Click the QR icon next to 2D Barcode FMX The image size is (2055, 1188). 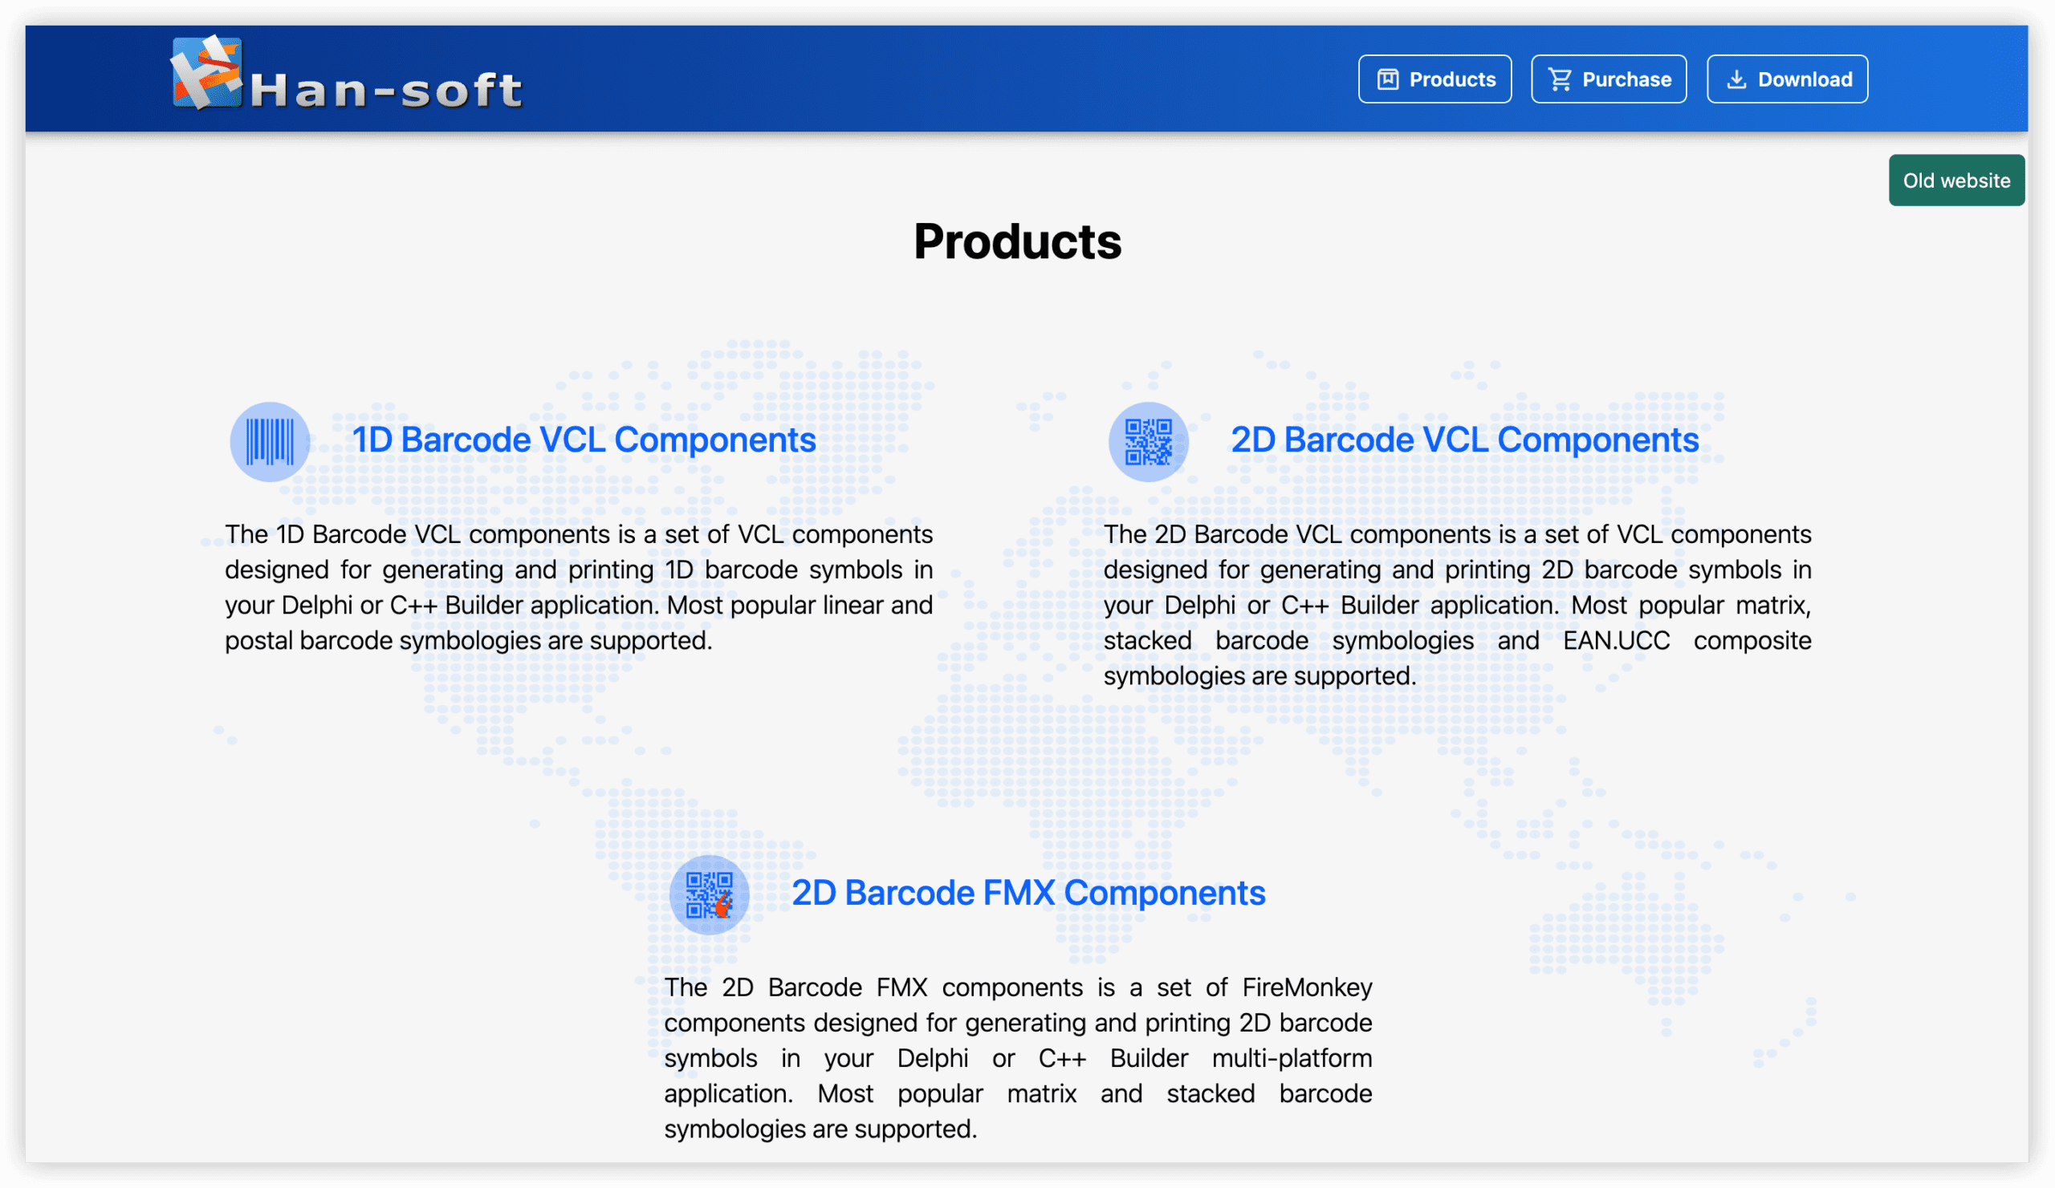coord(709,894)
